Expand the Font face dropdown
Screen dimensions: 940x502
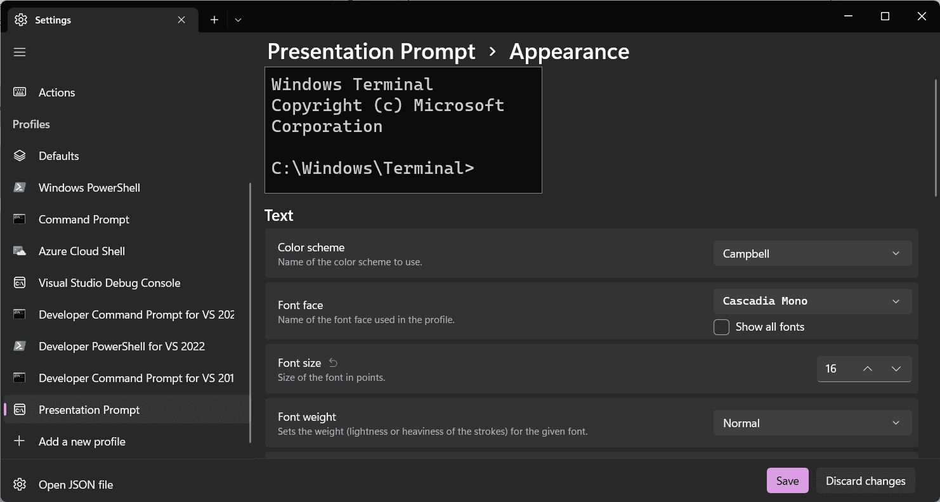812,301
